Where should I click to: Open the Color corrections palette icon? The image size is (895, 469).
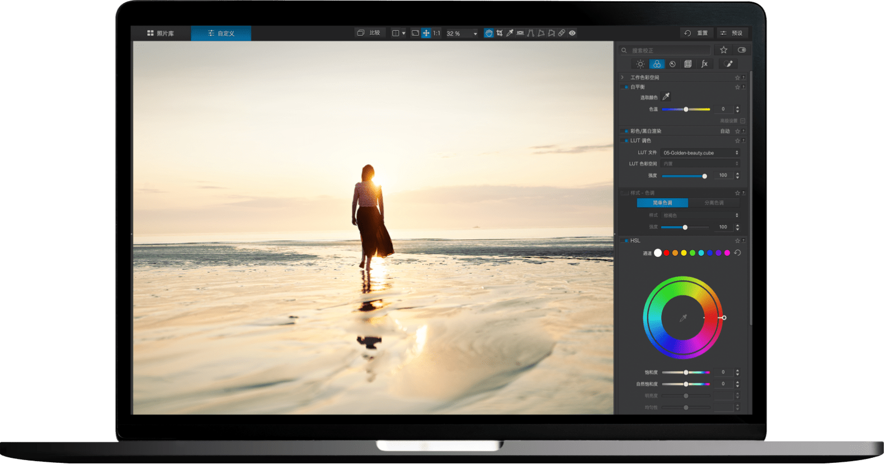click(x=657, y=64)
